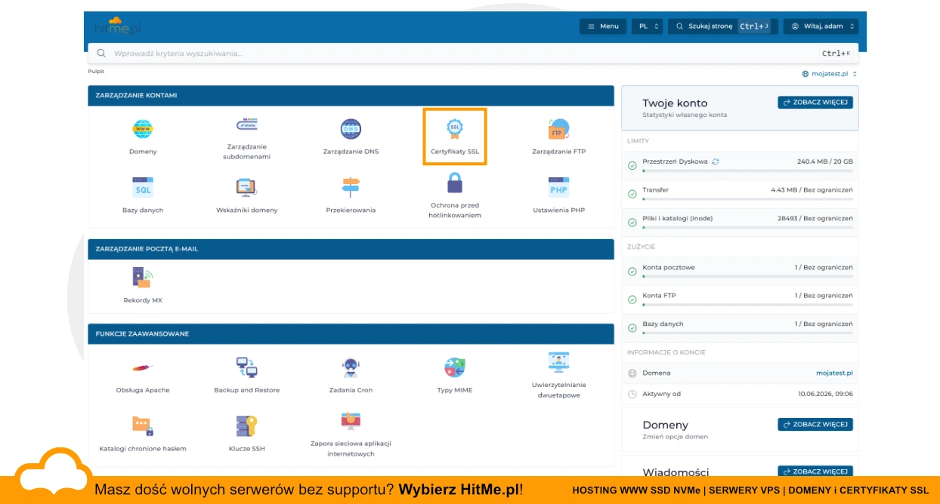Open Zarządzanie subdomenami icon
This screenshot has width=940, height=504.
pos(246,124)
